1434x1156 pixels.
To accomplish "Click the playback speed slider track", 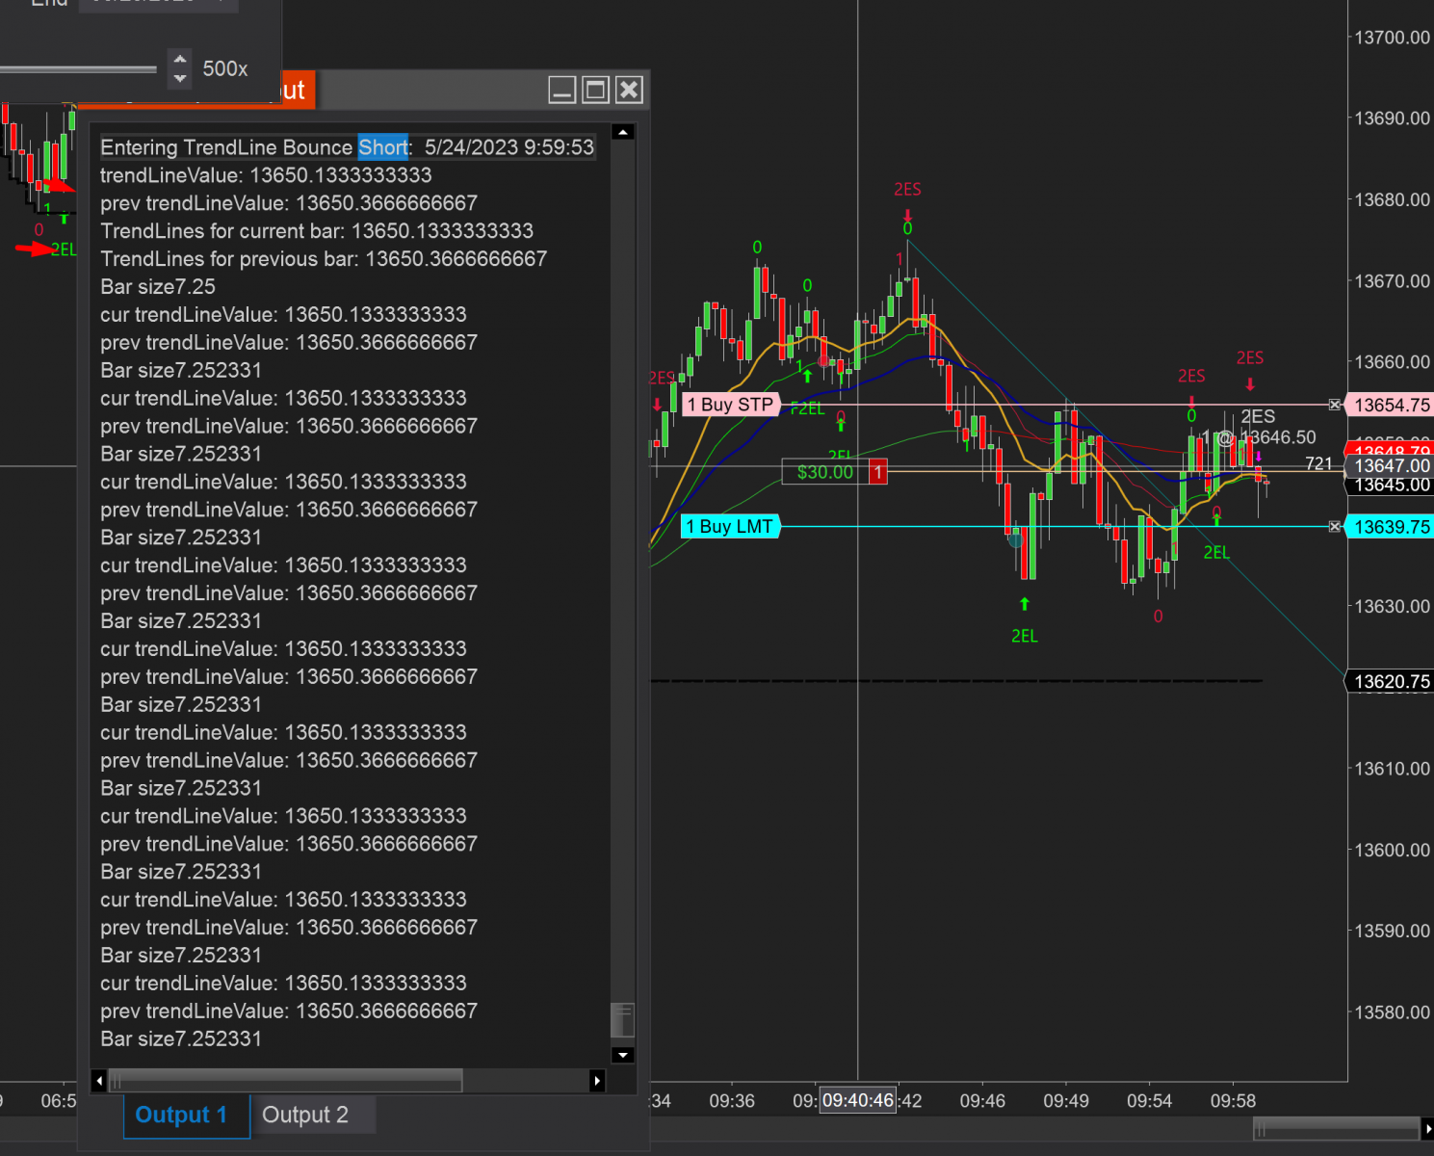I will coord(78,69).
